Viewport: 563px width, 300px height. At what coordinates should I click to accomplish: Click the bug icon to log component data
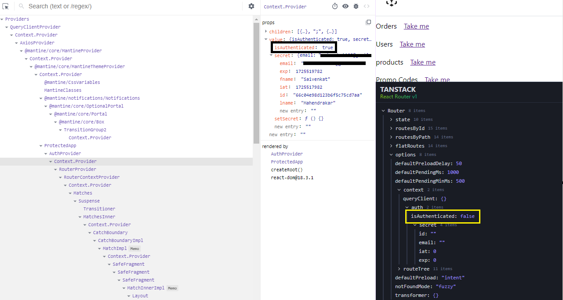pyautogui.click(x=356, y=6)
